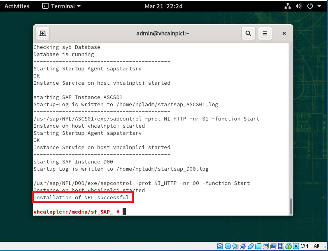The width and height of the screenshot is (328, 251).
Task: Click the terminal cursor block
Action: click(x=124, y=212)
